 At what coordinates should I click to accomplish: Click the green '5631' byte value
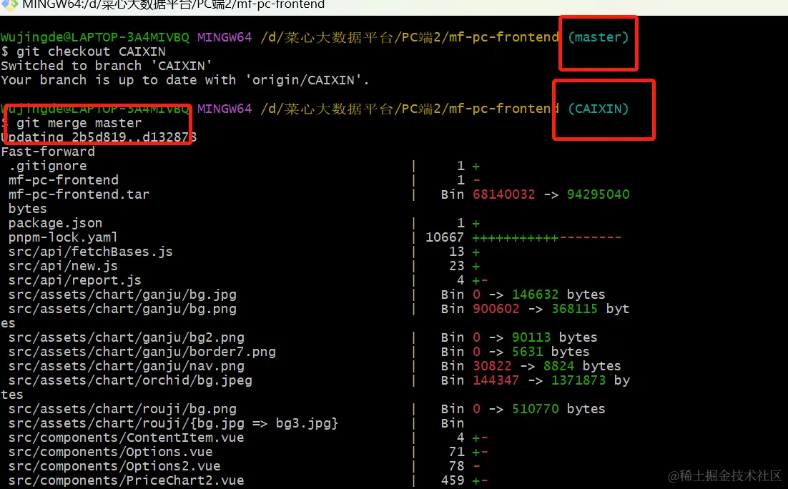click(x=527, y=351)
